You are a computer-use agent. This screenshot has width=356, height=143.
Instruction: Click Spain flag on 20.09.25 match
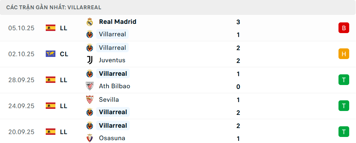pos(50,132)
